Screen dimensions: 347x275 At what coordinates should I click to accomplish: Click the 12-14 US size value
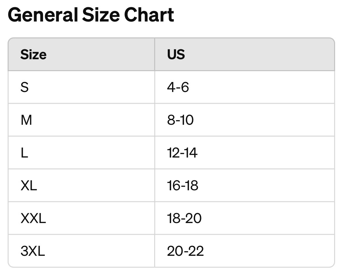(182, 153)
